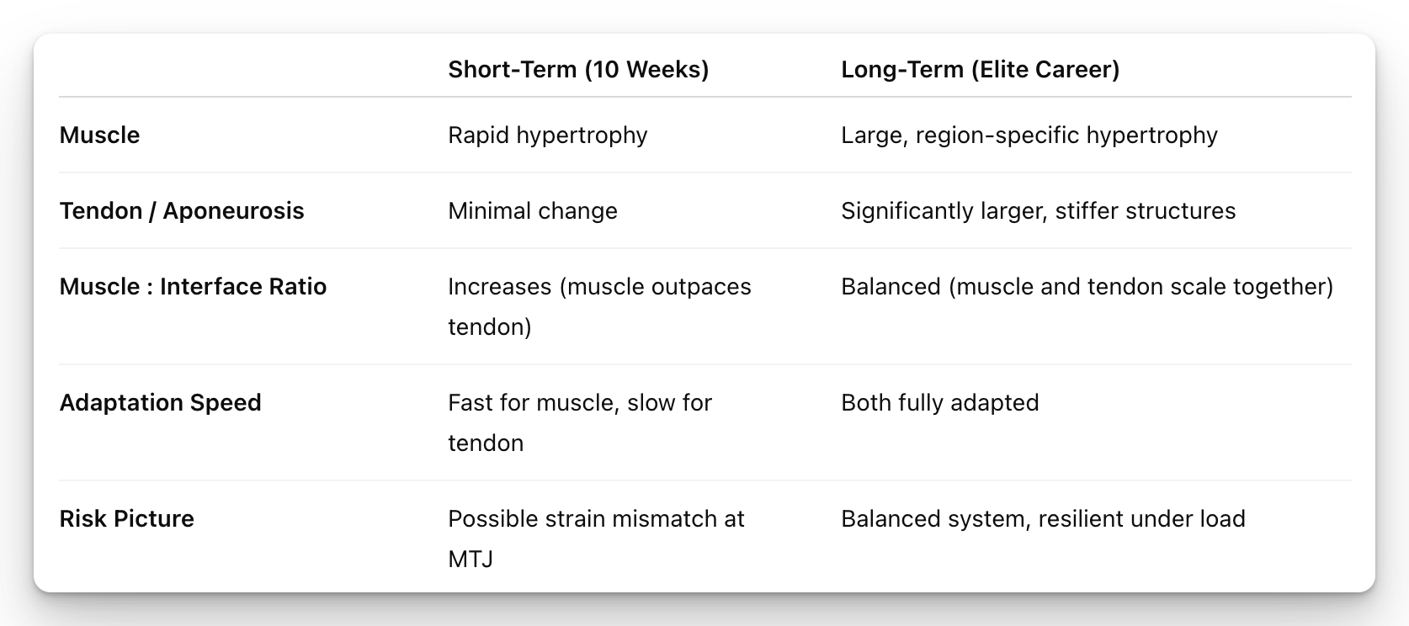Select the 'Muscle' row label

pos(99,135)
